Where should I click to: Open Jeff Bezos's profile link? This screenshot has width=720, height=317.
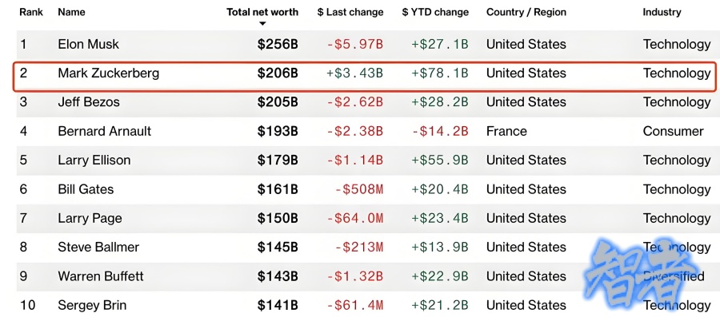pos(89,102)
